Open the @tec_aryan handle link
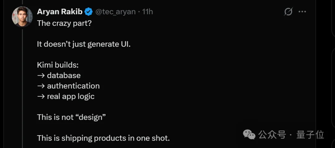 pyautogui.click(x=115, y=12)
